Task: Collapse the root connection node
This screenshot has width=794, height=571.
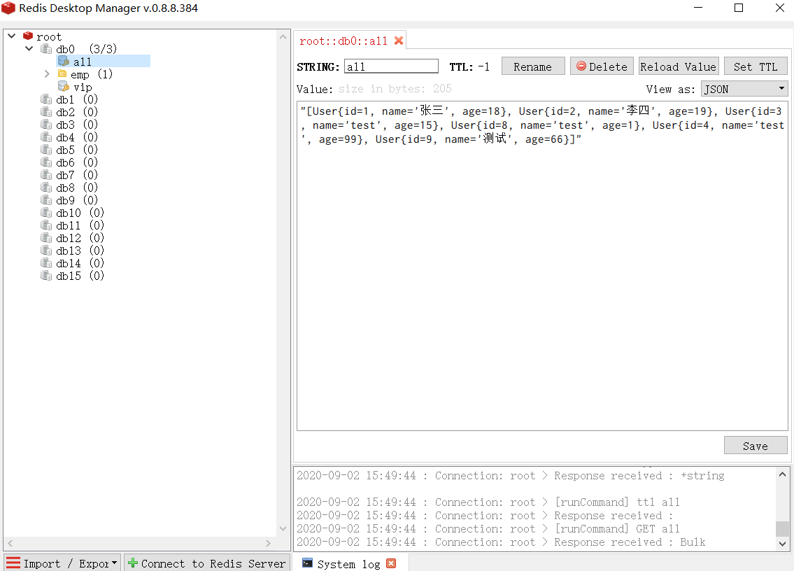Action: [x=12, y=36]
